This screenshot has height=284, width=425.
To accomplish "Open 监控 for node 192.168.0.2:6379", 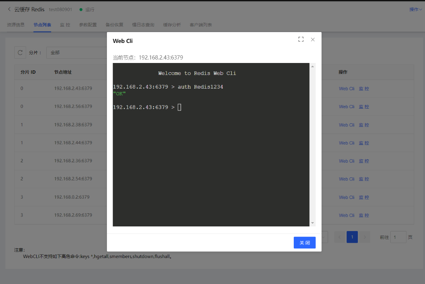I will [364, 197].
